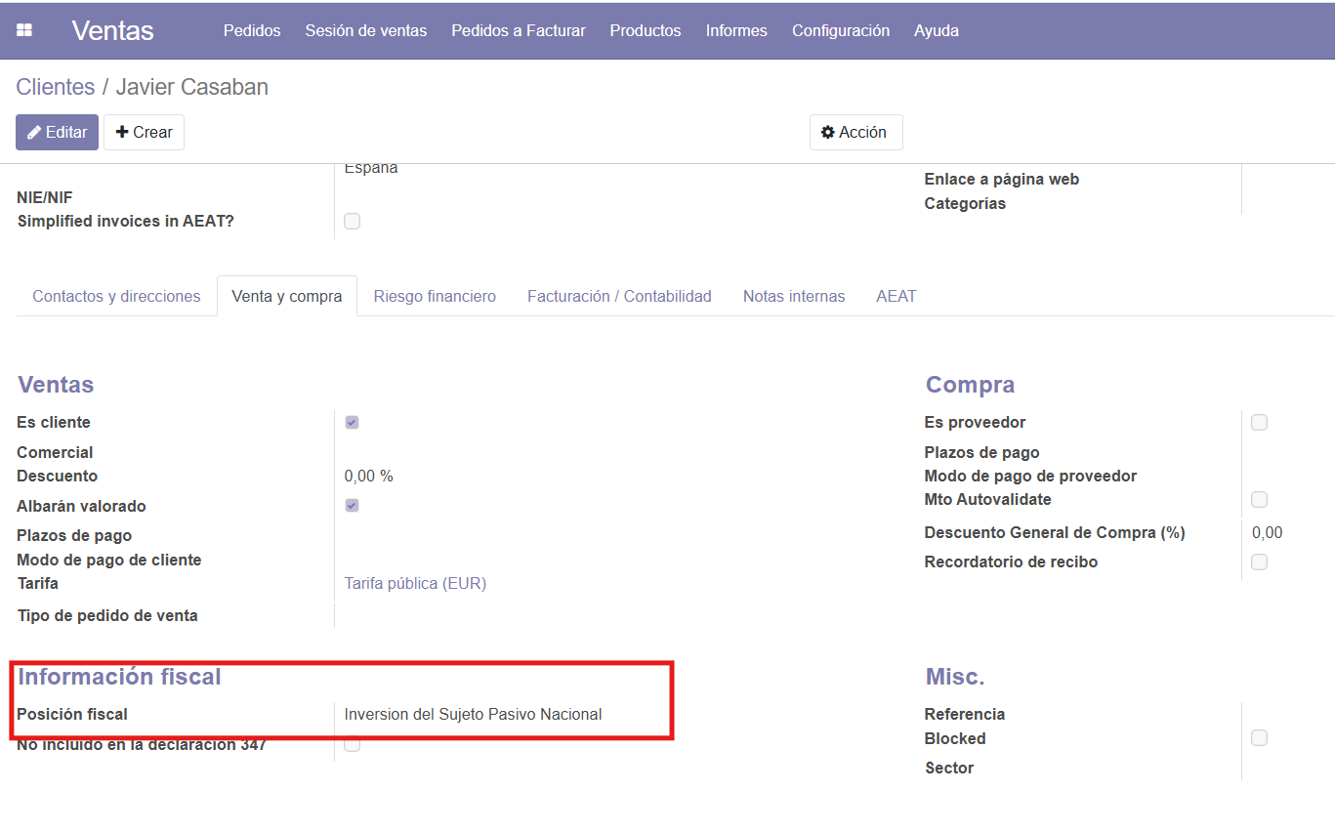Toggle the Blocked checkbox
The width and height of the screenshot is (1335, 832).
pyautogui.click(x=1259, y=738)
